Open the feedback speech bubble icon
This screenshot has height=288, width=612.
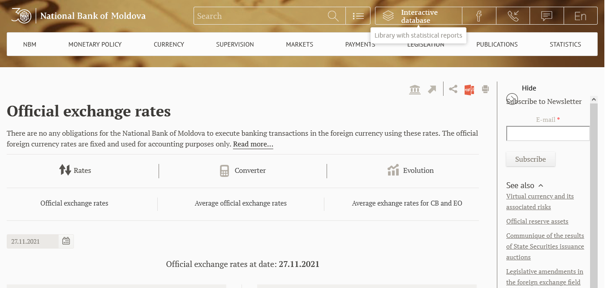point(547,16)
